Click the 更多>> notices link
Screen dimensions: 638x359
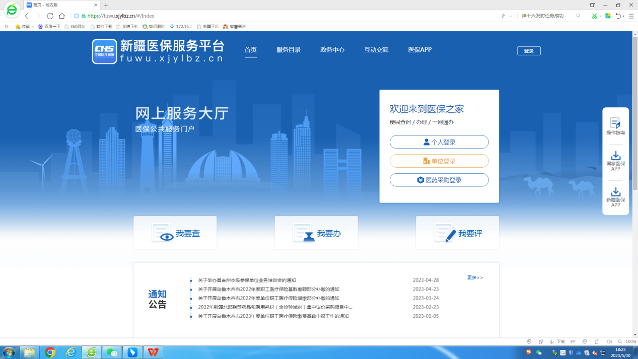[475, 277]
